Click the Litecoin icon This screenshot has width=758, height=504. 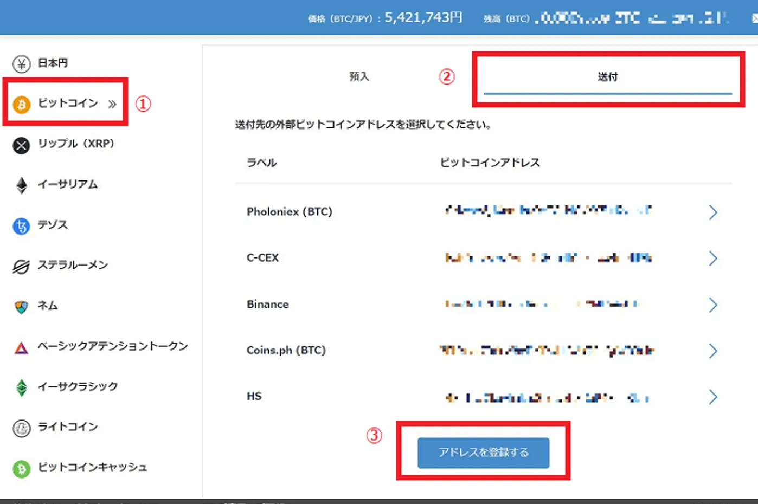coord(21,428)
